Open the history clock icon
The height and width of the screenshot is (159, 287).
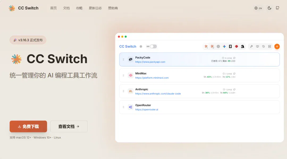pos(263,46)
